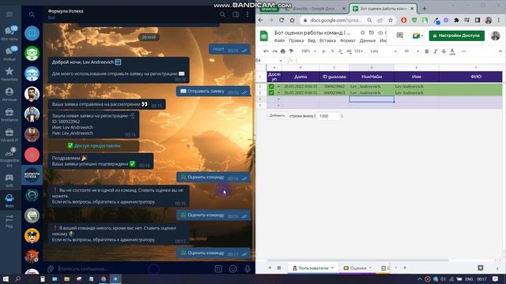Open the font family dropdown in Sheets

pos(383,51)
